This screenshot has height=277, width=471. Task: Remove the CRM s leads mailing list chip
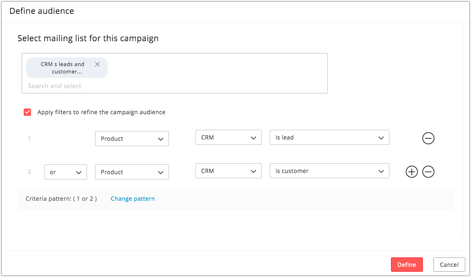pos(97,64)
